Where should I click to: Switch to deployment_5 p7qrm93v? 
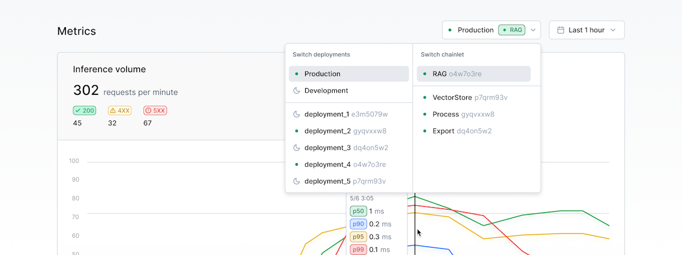[x=348, y=181]
